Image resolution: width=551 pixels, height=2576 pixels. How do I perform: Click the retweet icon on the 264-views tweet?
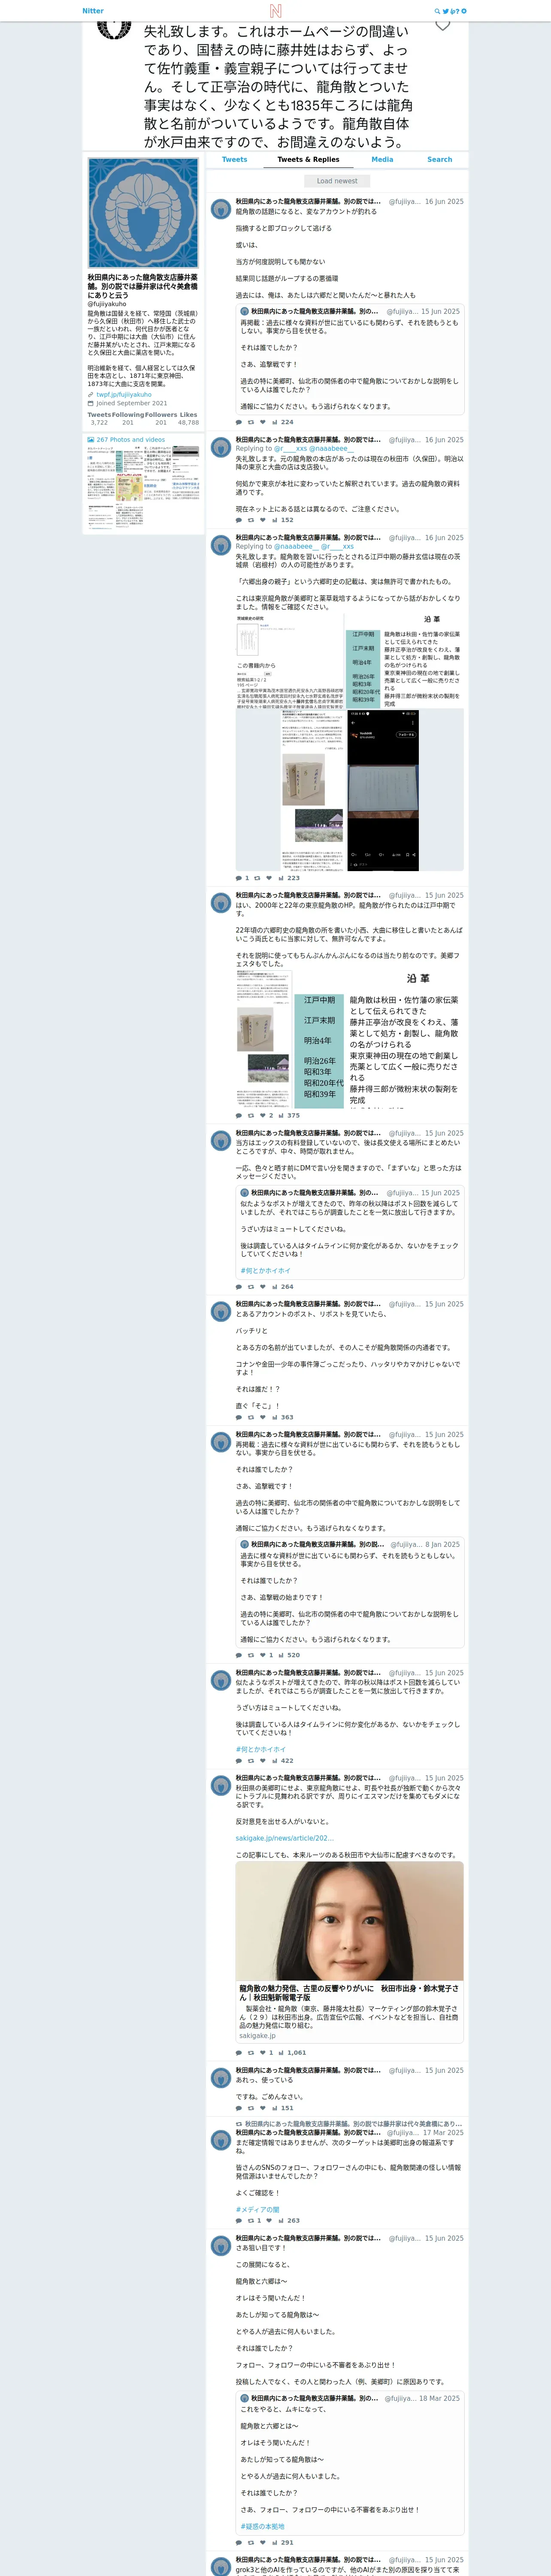tap(251, 1287)
